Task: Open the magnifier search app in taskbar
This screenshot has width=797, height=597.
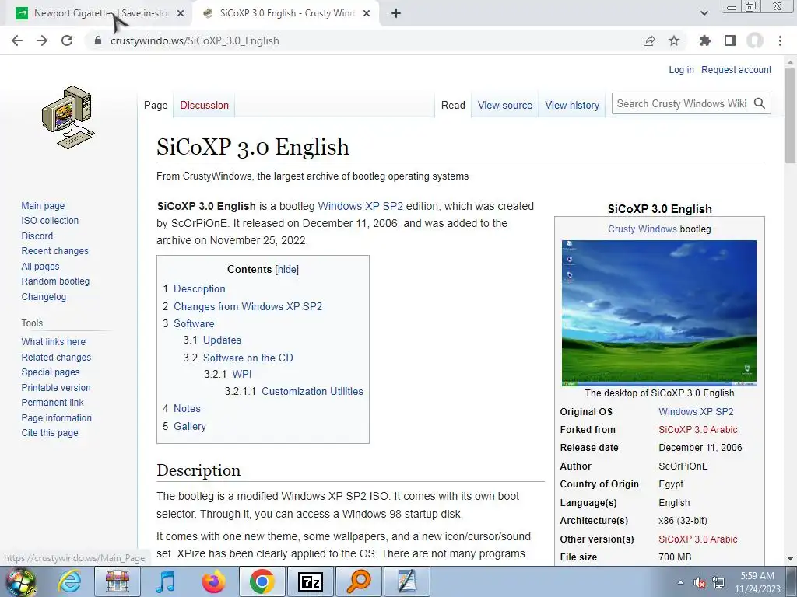Action: click(359, 581)
